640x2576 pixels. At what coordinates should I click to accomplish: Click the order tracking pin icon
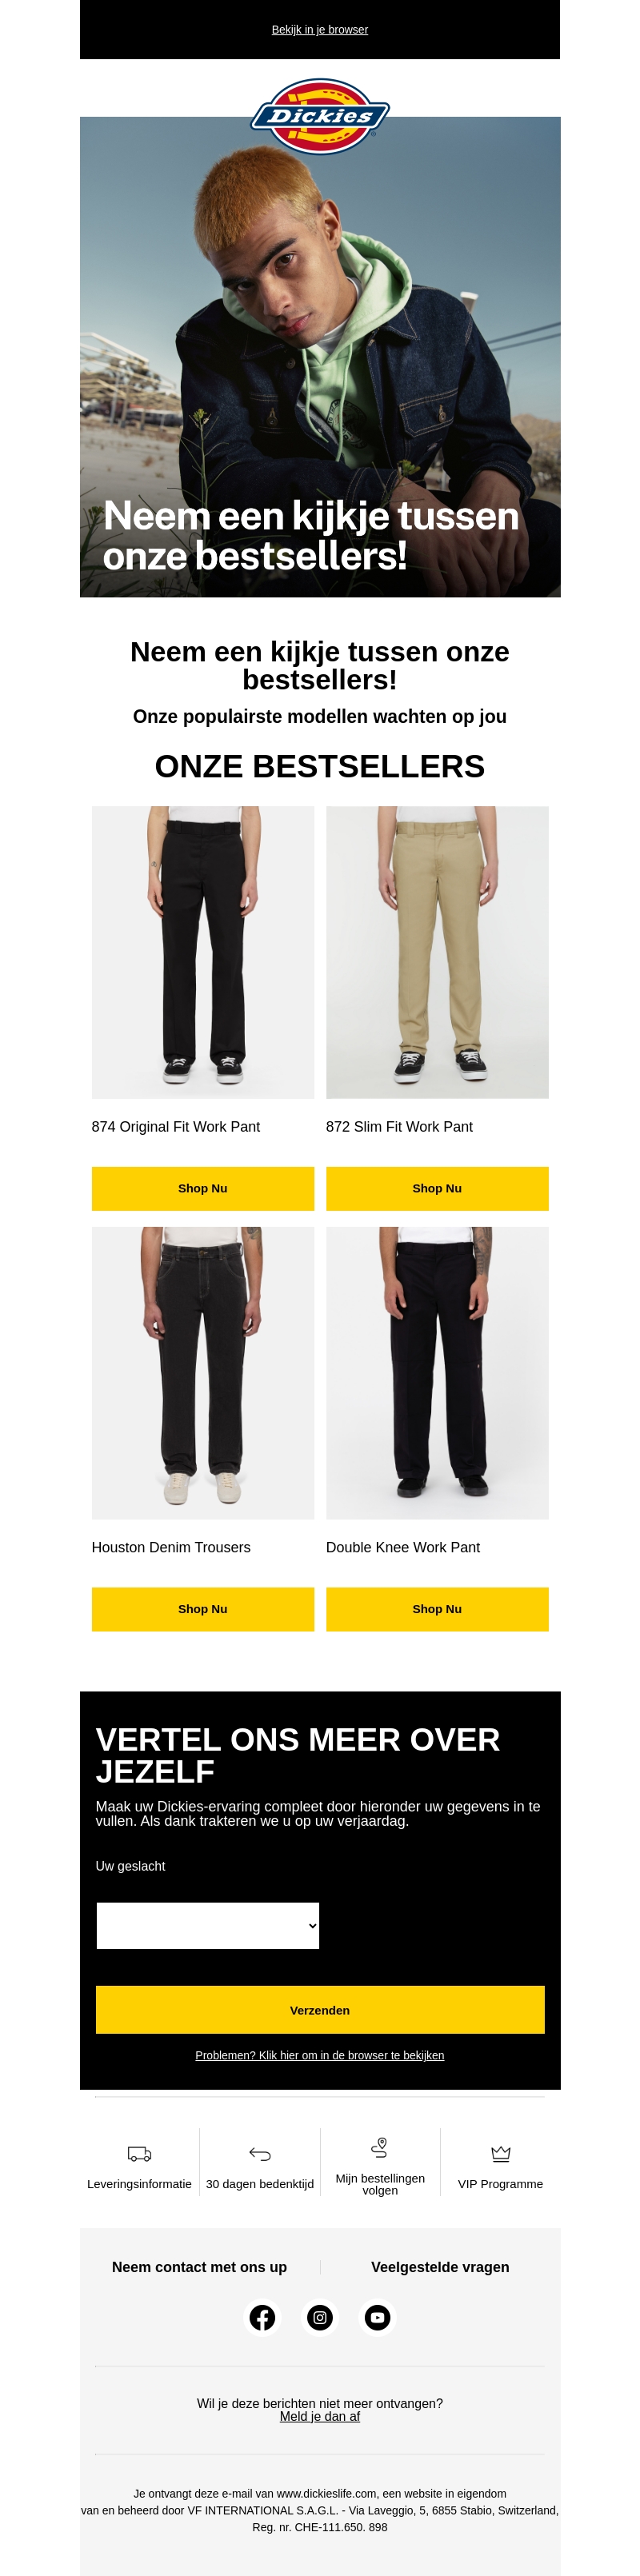380,2147
